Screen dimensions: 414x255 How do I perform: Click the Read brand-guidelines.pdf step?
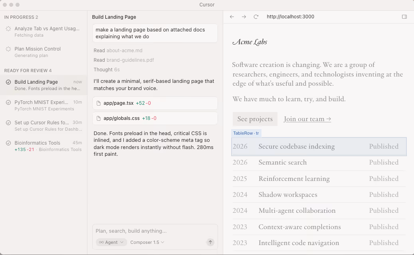click(x=124, y=60)
